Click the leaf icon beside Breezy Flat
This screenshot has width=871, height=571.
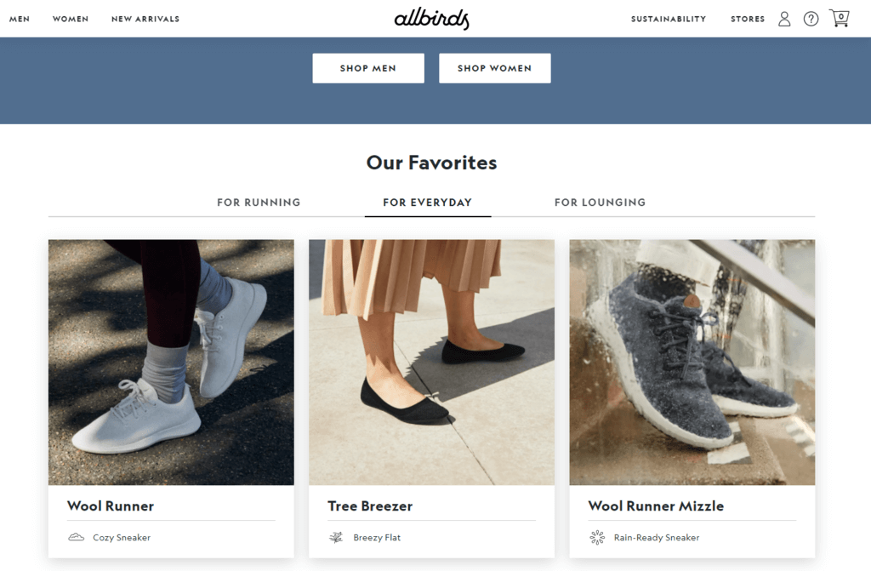coord(338,537)
